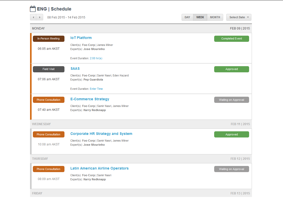Click Waiting on Approval for E-Commerce Strategy
The height and width of the screenshot is (198, 283).
[232, 100]
